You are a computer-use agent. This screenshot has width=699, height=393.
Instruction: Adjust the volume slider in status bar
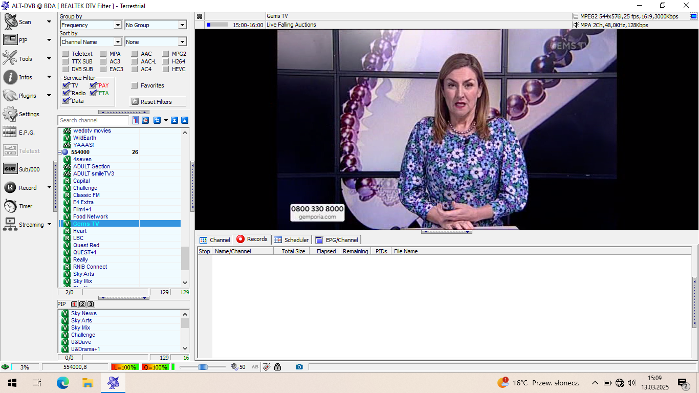pos(203,367)
